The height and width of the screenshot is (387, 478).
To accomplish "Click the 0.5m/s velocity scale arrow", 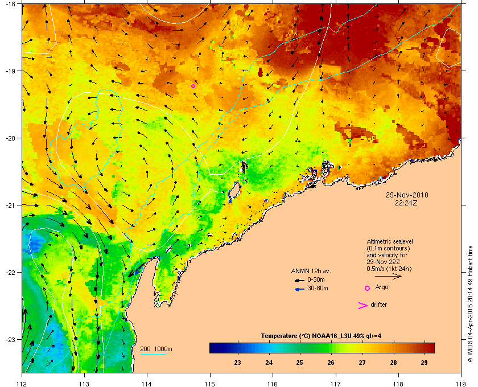I will [x=388, y=276].
